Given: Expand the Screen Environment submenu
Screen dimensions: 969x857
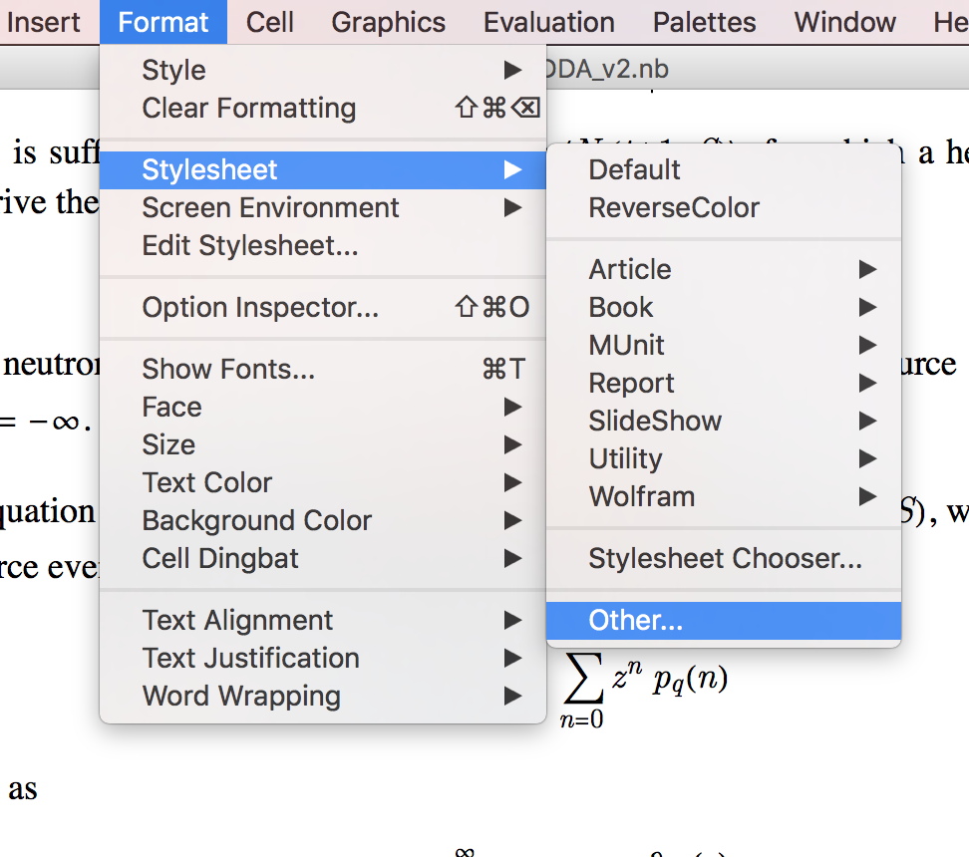Looking at the screenshot, I should pyautogui.click(x=270, y=208).
